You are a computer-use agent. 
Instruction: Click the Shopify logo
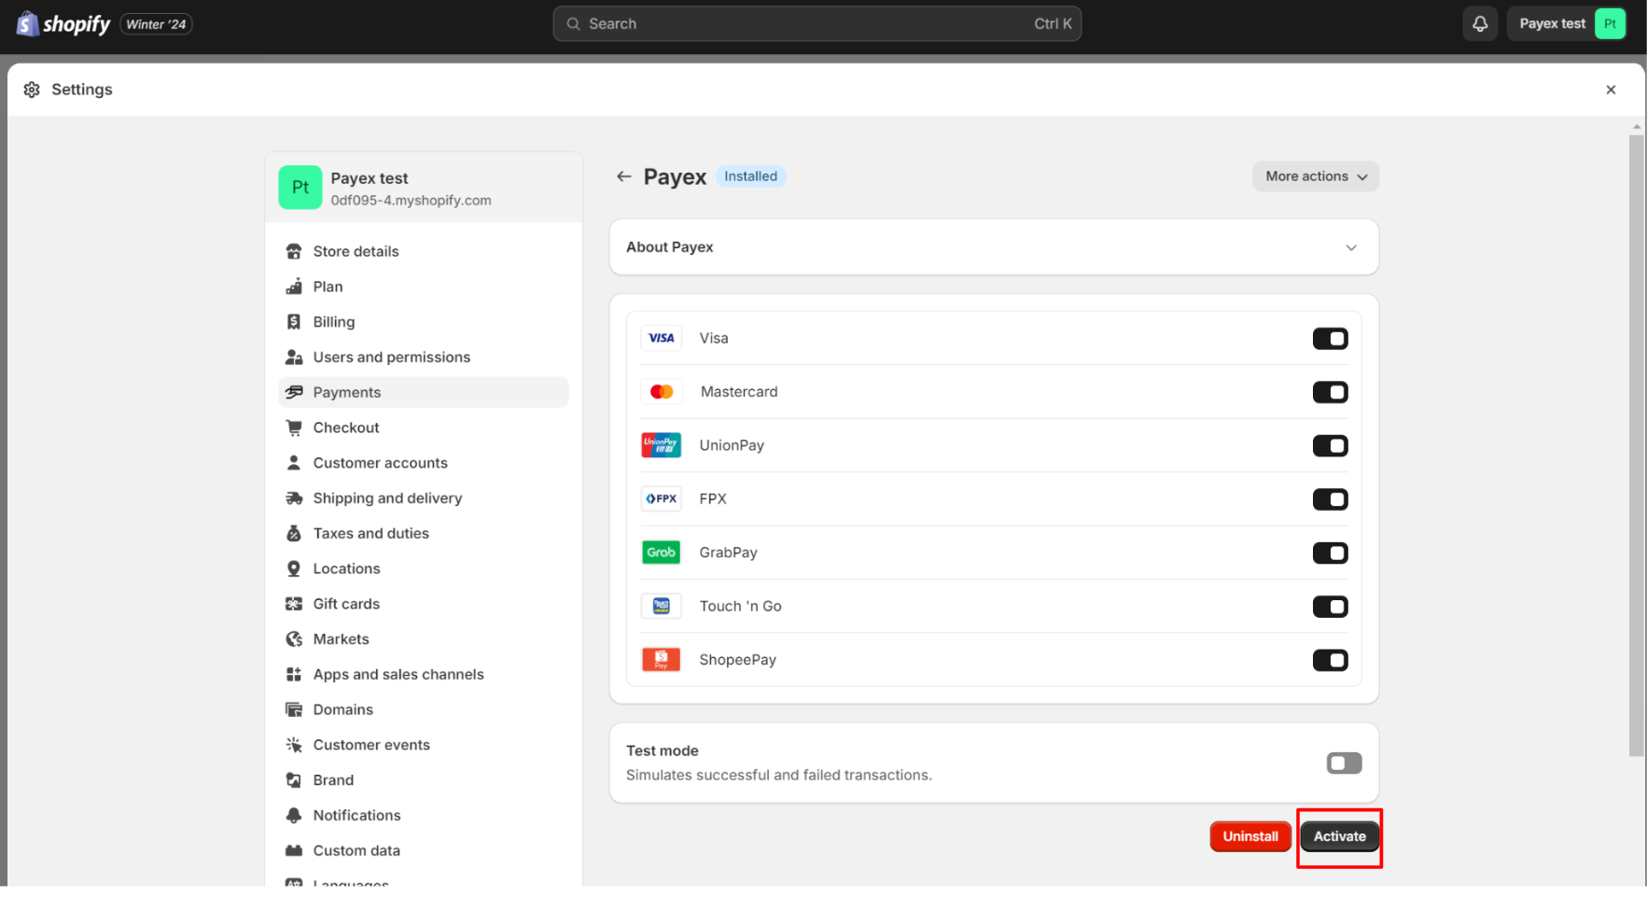pyautogui.click(x=63, y=23)
